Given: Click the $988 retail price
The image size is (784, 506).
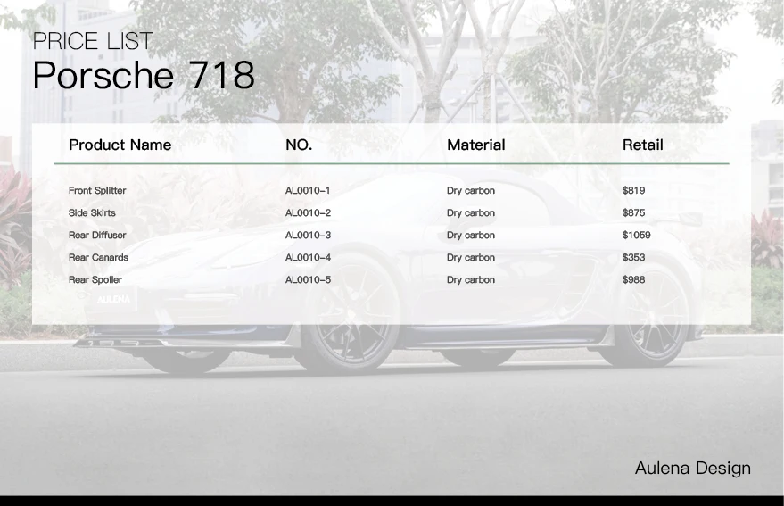Looking at the screenshot, I should tap(633, 280).
